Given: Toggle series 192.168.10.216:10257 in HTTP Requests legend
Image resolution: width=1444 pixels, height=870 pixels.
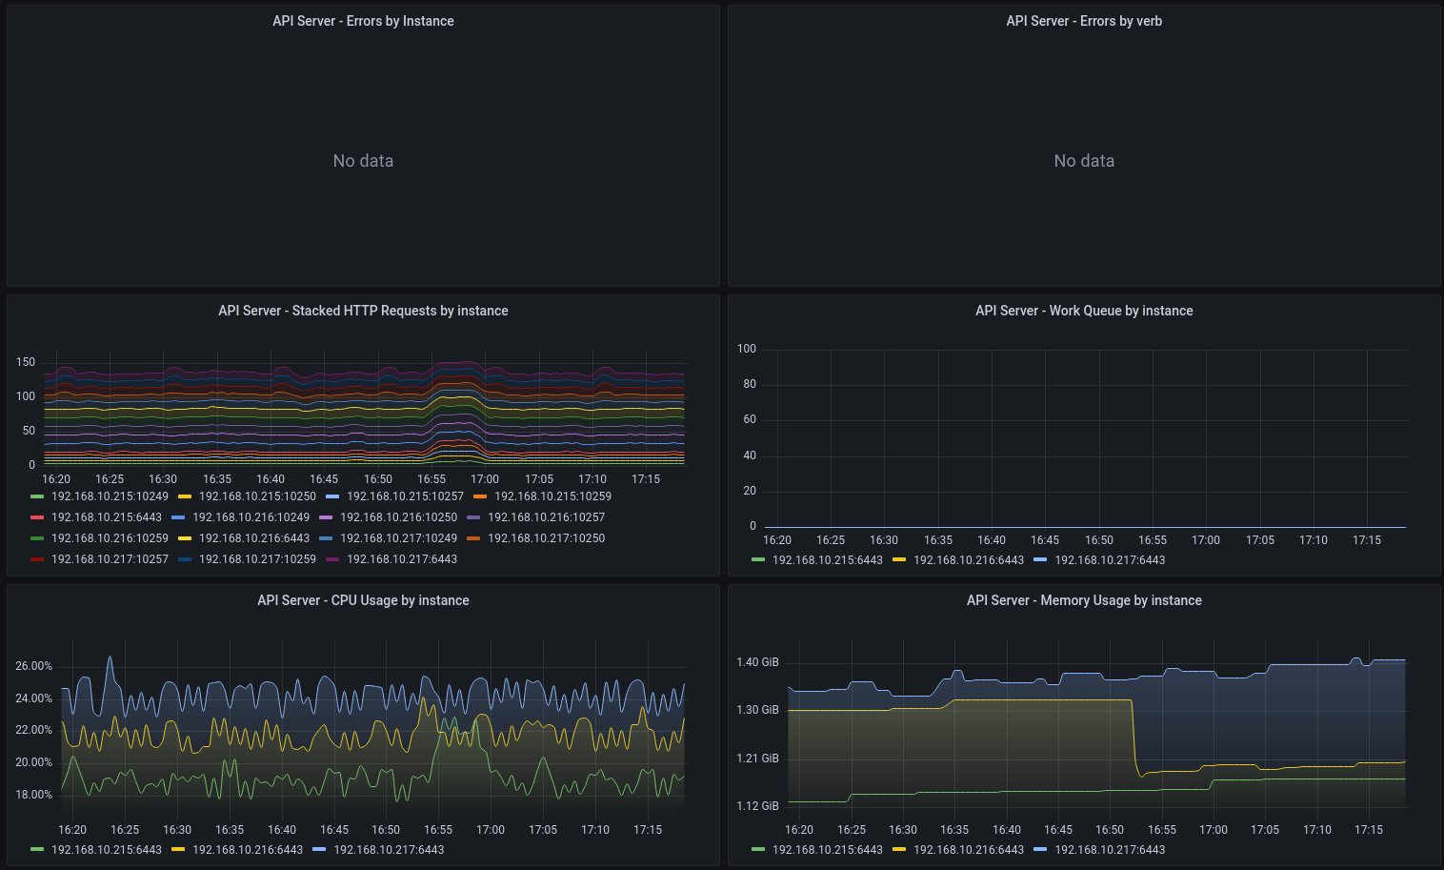Looking at the screenshot, I should pos(546,517).
